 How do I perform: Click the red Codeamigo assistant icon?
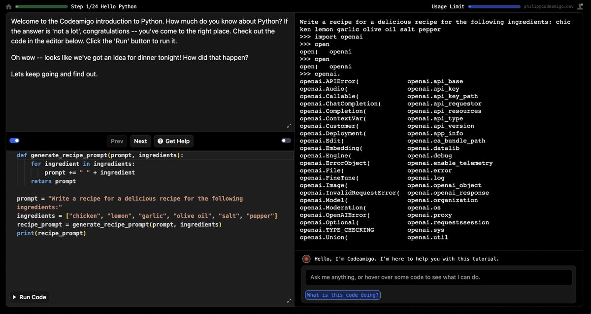[x=306, y=258]
